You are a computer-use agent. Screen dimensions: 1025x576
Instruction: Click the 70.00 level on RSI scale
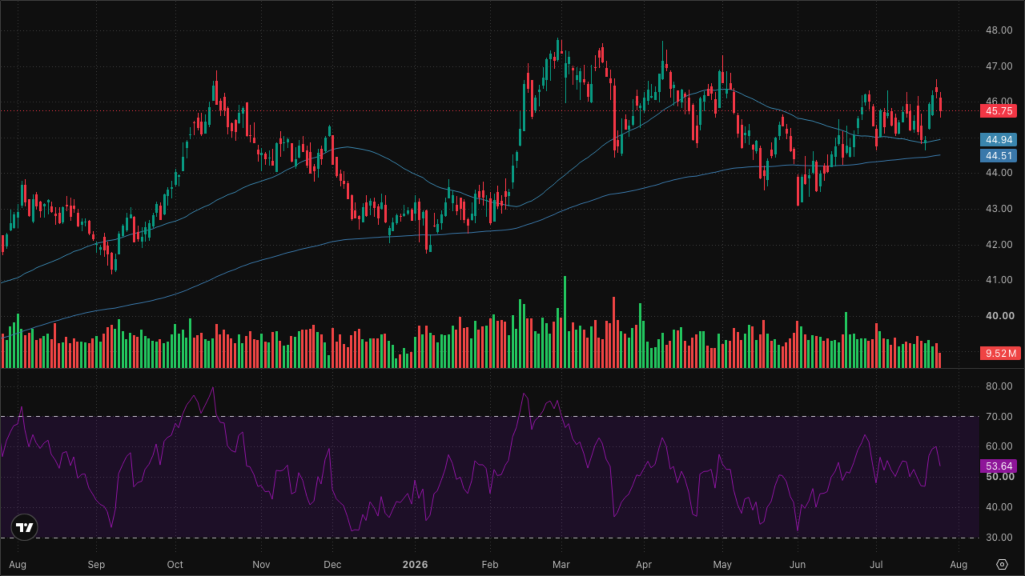(999, 417)
